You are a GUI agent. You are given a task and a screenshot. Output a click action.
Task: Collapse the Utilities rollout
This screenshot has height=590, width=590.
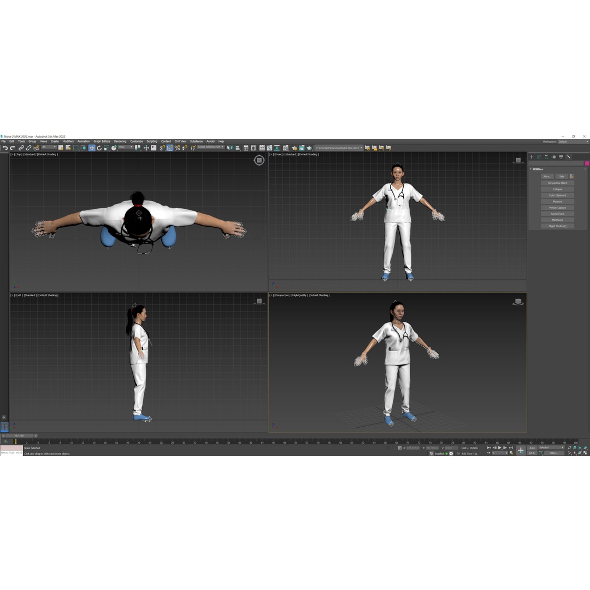pos(537,169)
